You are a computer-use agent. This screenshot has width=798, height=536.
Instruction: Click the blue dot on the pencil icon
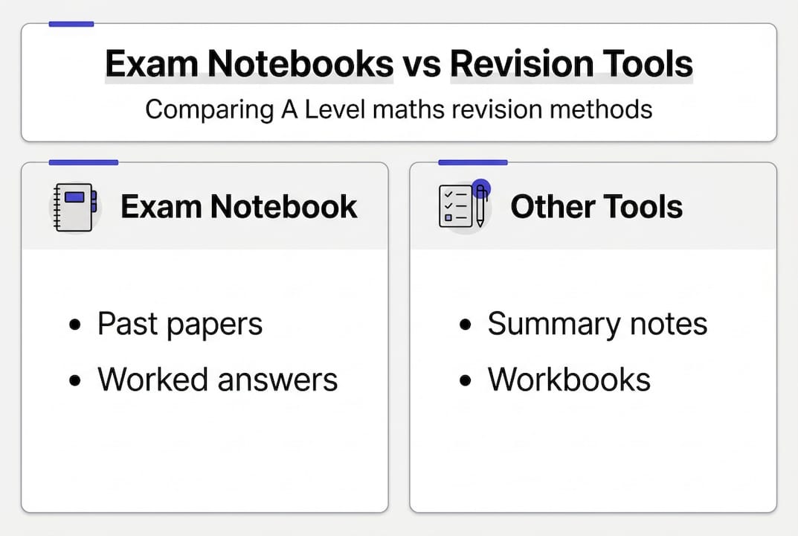point(480,188)
